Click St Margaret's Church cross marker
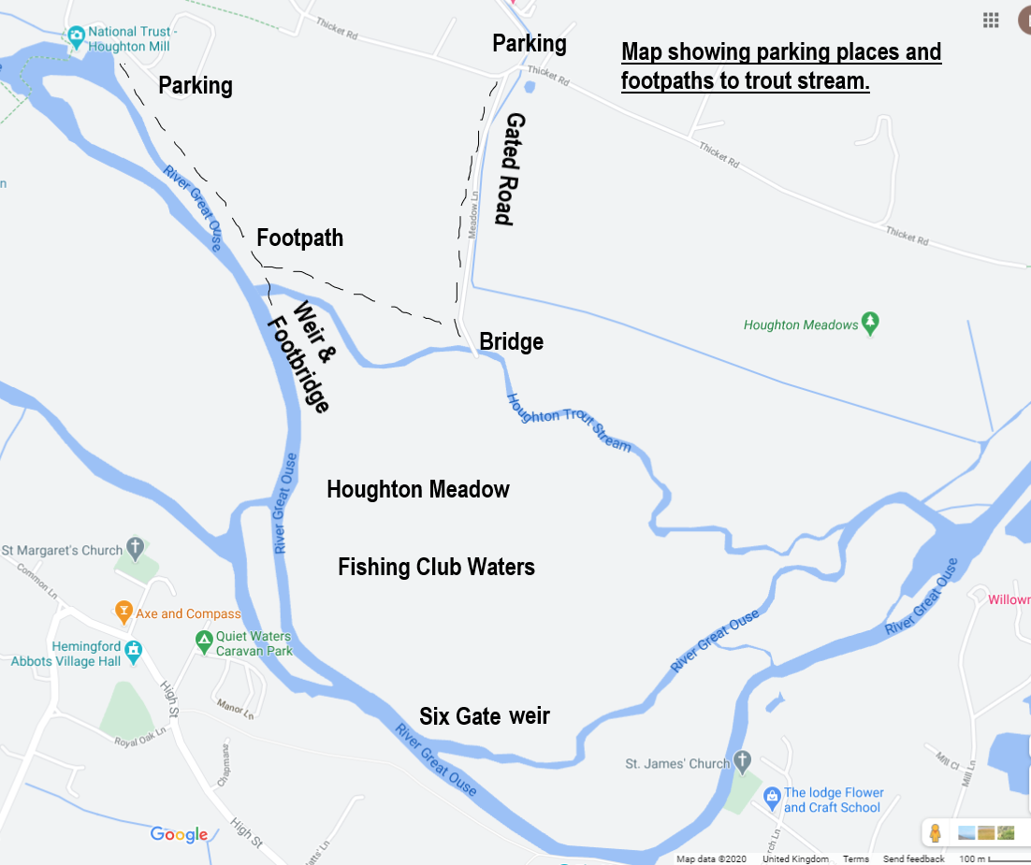 (x=136, y=549)
